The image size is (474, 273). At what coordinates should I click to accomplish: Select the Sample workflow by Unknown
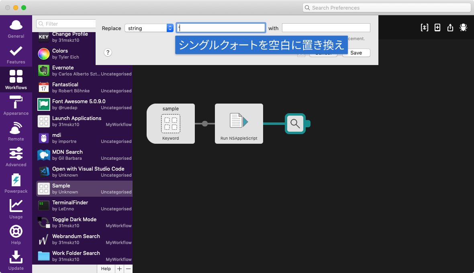coord(80,188)
